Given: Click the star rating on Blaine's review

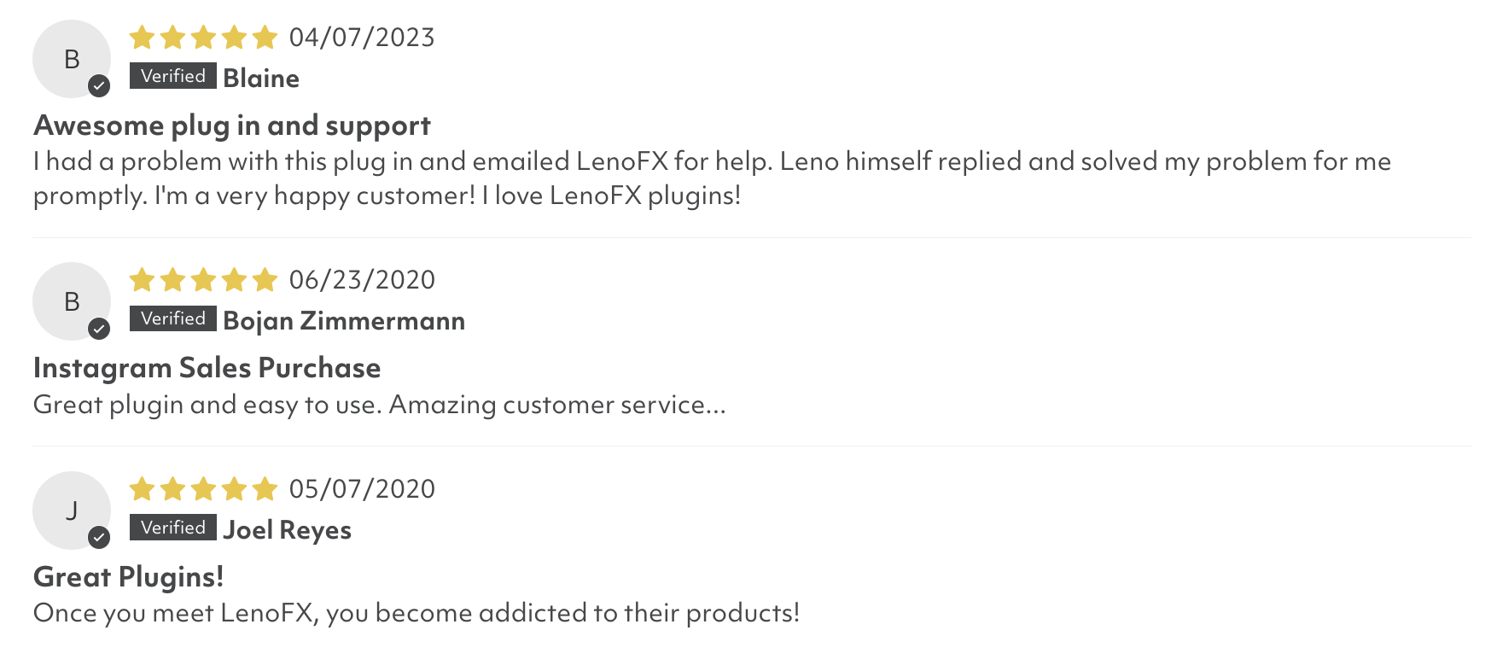Looking at the screenshot, I should [203, 38].
